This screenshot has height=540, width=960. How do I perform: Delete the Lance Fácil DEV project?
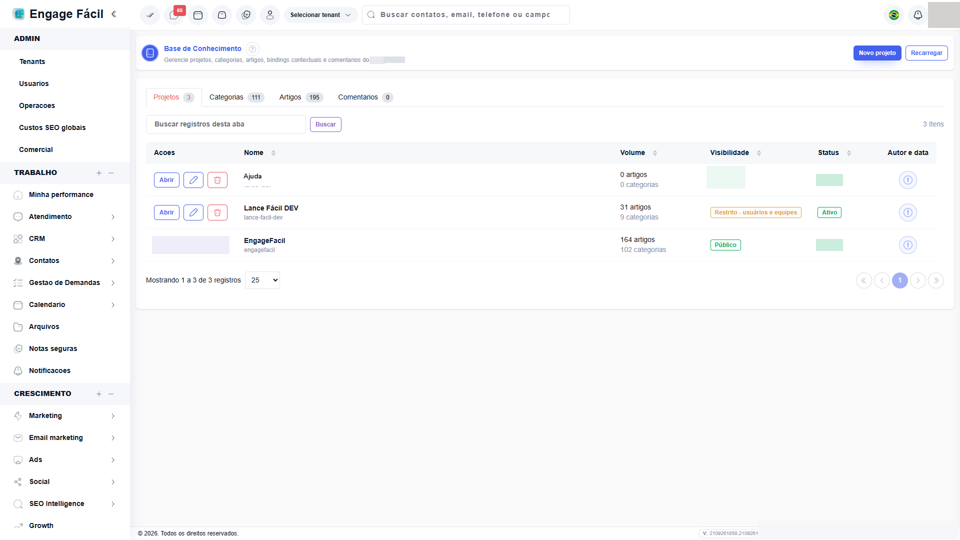(x=217, y=212)
